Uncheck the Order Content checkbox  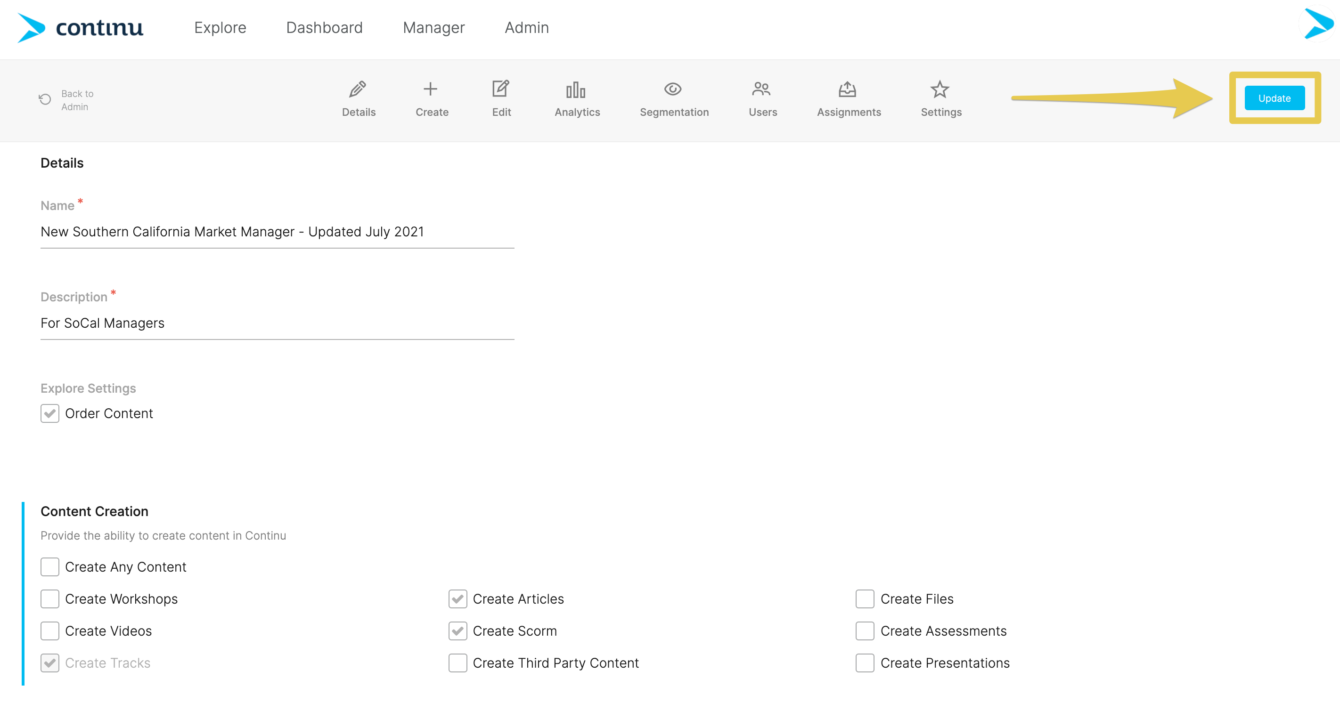tap(50, 414)
